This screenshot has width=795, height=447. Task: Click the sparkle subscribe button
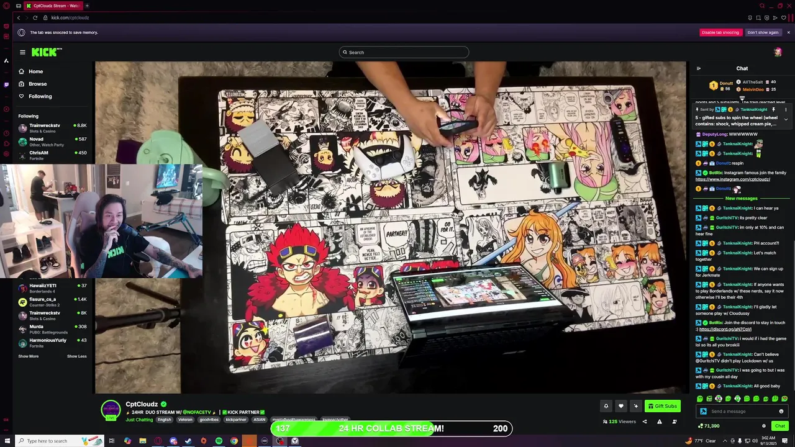(635, 406)
